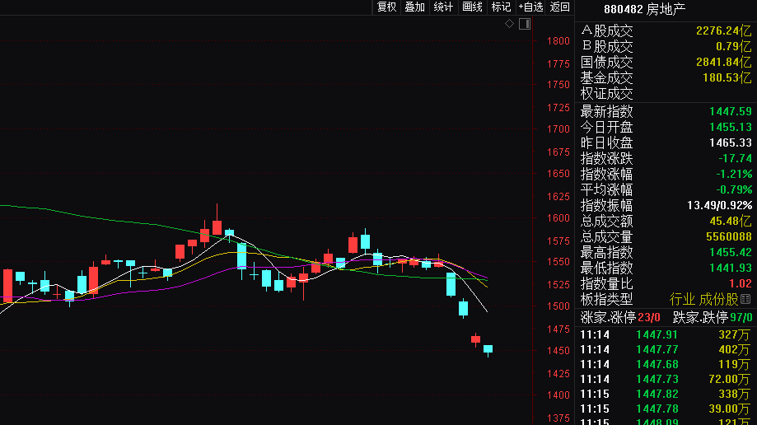Click the diamond marker icon above the chart

tap(510, 24)
